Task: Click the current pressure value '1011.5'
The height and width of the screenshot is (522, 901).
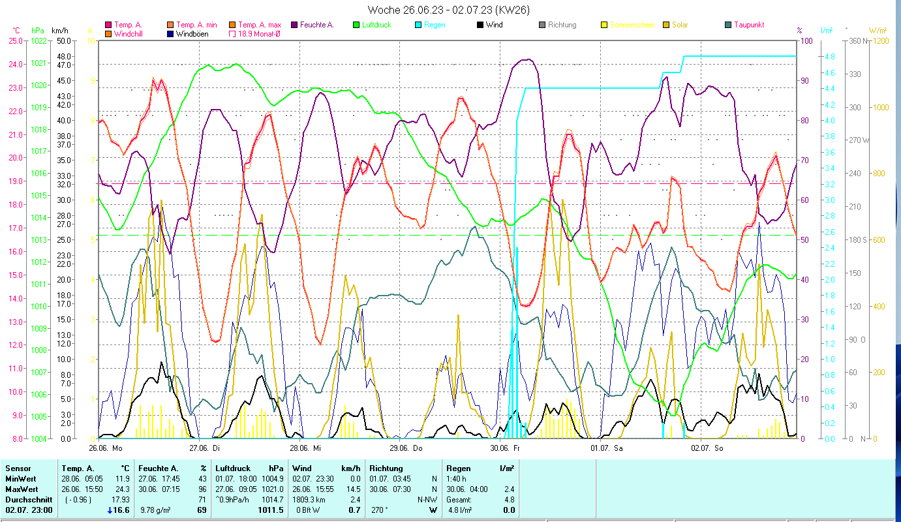Action: coord(271,510)
